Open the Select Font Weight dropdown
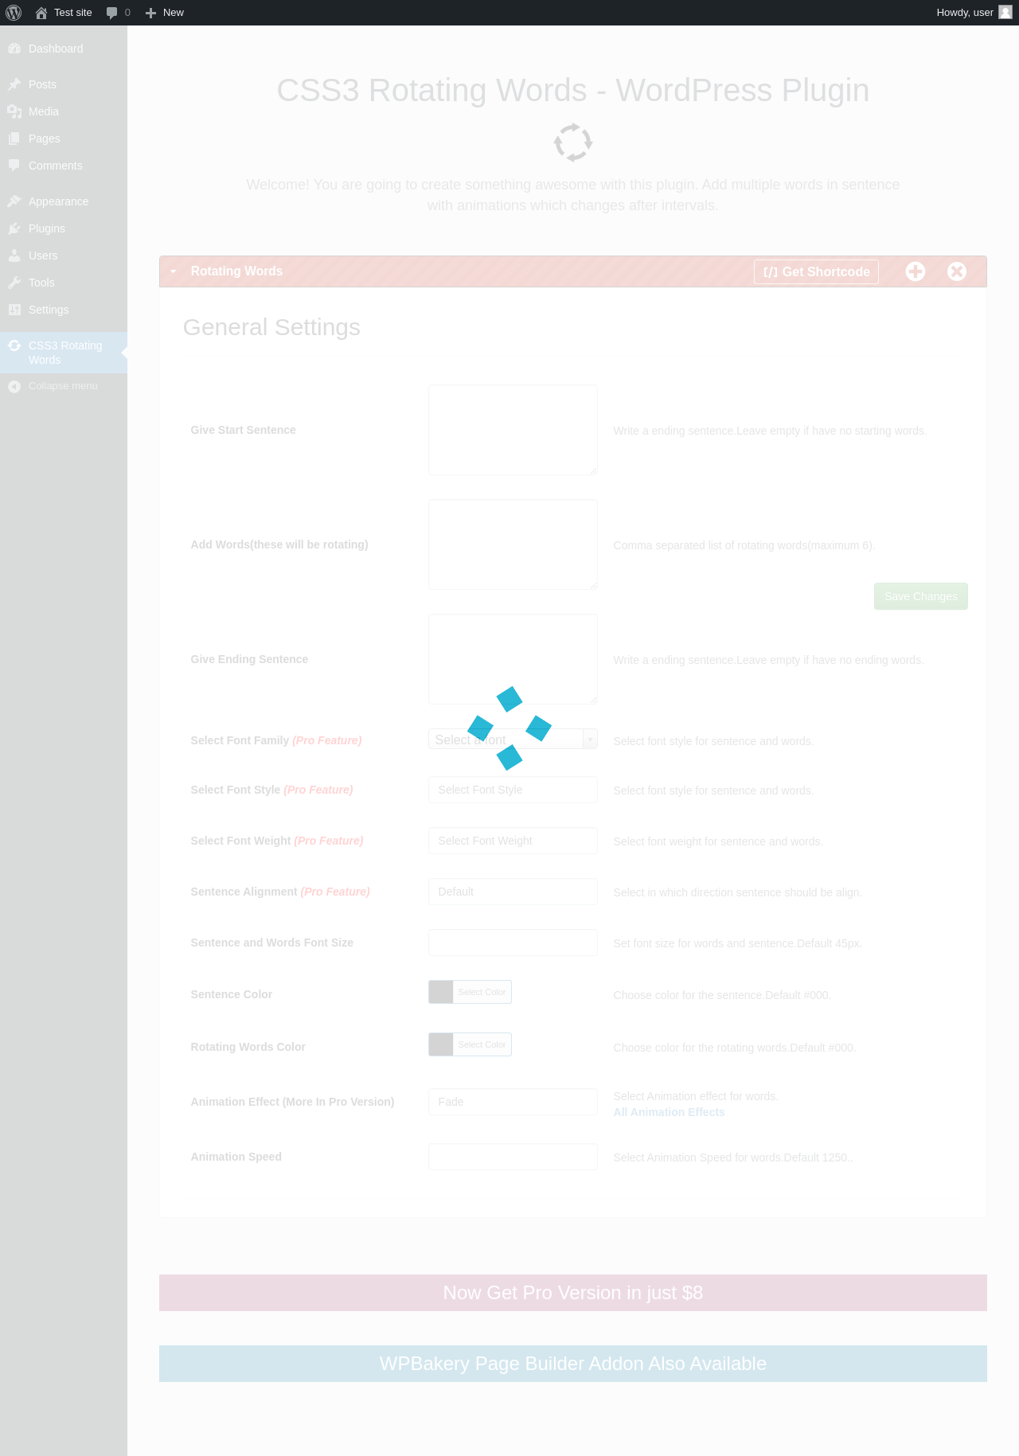The image size is (1019, 1456). [513, 841]
